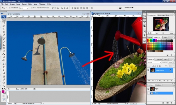The height and width of the screenshot is (105, 176).
Task: Select the Crop tool
Action: (x=4, y=32)
